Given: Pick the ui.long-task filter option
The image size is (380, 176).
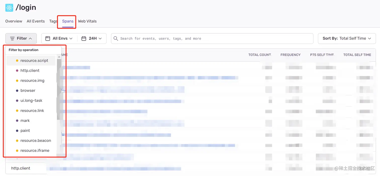Looking at the screenshot, I should 31,100.
